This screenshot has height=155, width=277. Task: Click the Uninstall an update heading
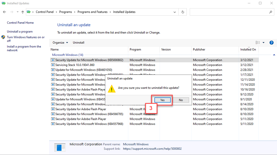pos(74,25)
